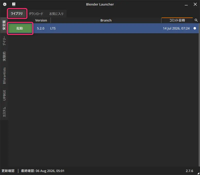Screen dimensions: 200x175
Task: Switch to the ライブラリ tab
Action: tap(17, 13)
